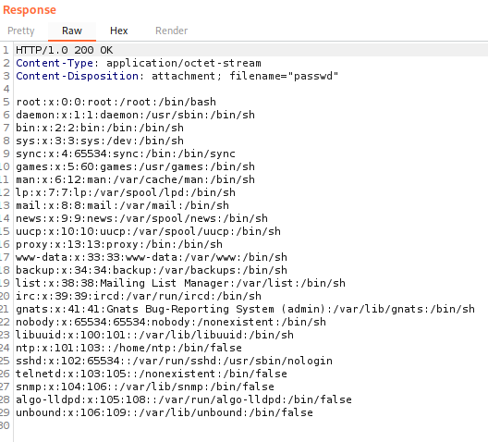Switch to the Render tab
This screenshot has height=442, width=488.
(x=172, y=31)
